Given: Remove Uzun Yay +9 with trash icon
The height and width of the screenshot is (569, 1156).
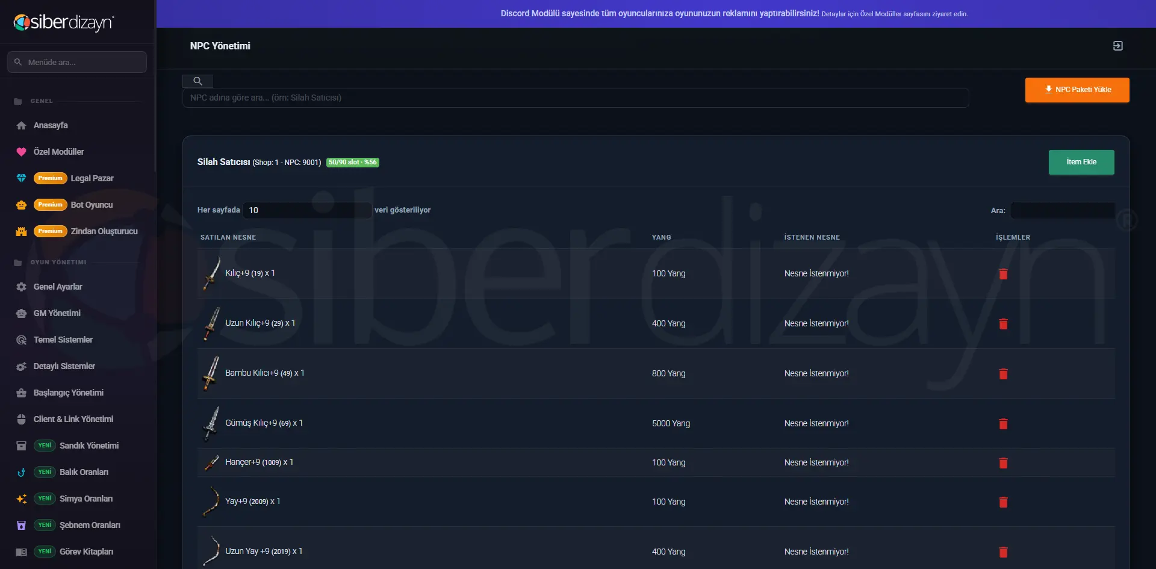Looking at the screenshot, I should (x=1003, y=552).
